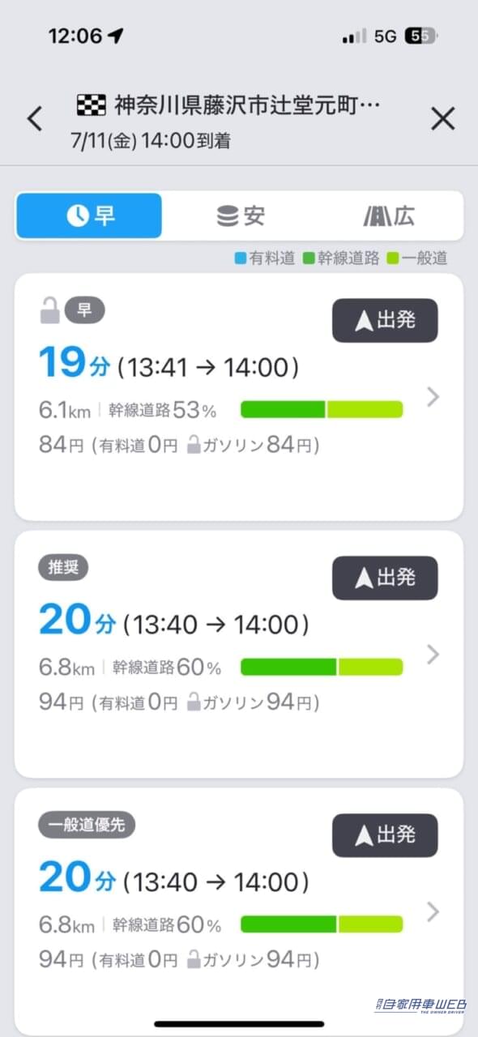Switch to the 安 cheapest routes tab
This screenshot has width=478, height=1037.
240,216
